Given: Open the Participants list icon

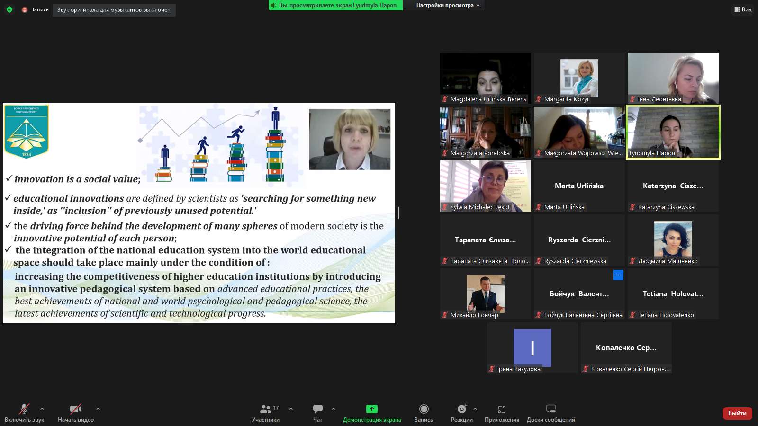Looking at the screenshot, I should (266, 409).
